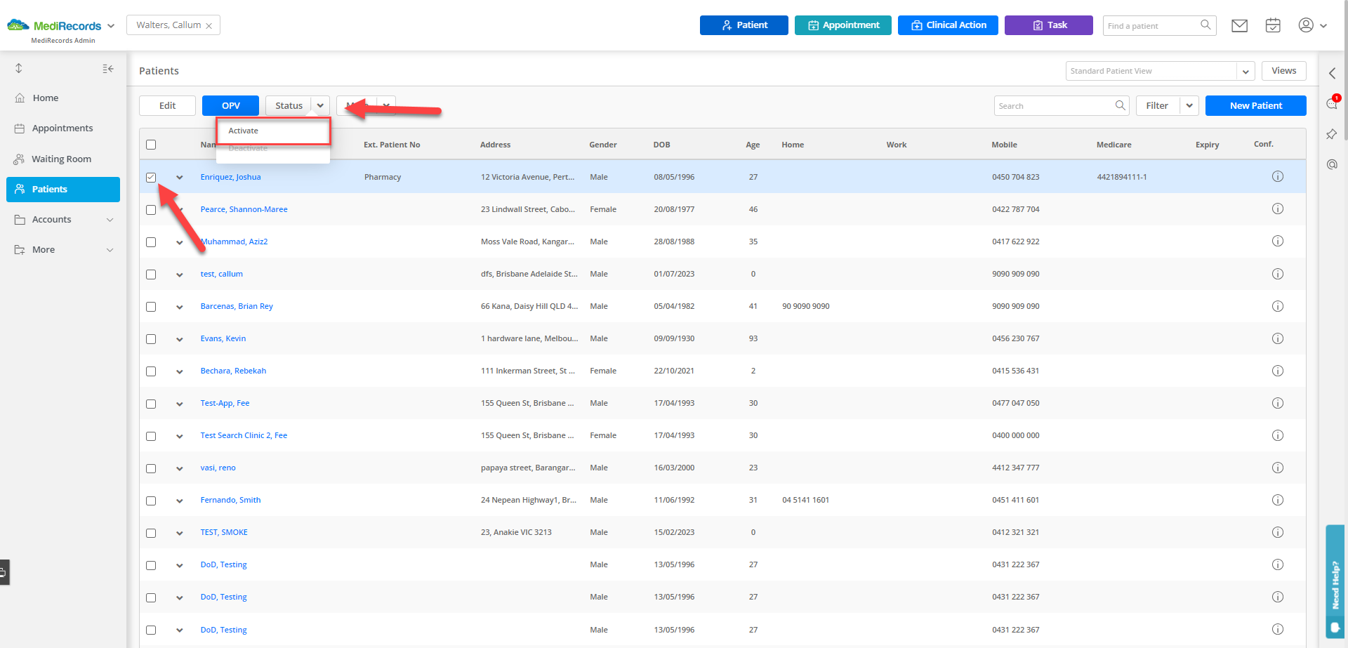
Task: Open Appointments in the sidebar
Action: pos(63,128)
